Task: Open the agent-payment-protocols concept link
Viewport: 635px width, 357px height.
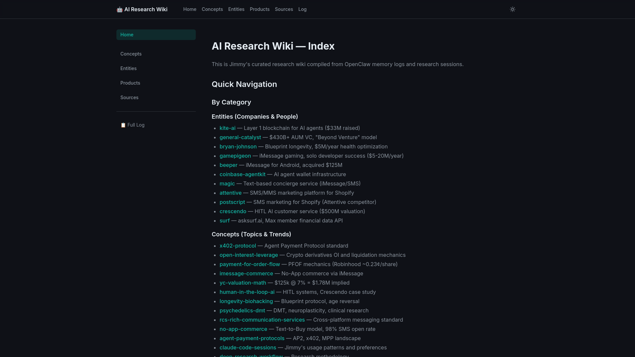Action: click(x=252, y=338)
